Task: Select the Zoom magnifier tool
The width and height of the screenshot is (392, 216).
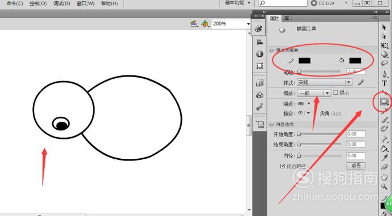Action: [384, 186]
